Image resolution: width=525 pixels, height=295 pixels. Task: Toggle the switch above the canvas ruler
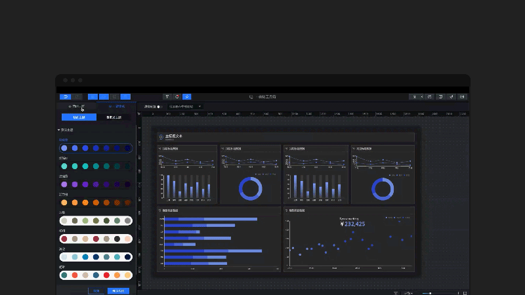pyautogui.click(x=159, y=107)
